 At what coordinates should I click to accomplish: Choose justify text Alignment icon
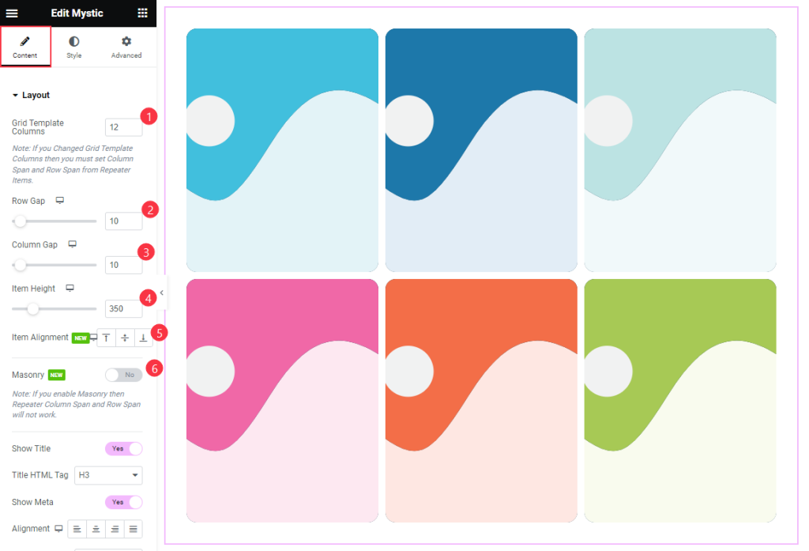pos(133,529)
